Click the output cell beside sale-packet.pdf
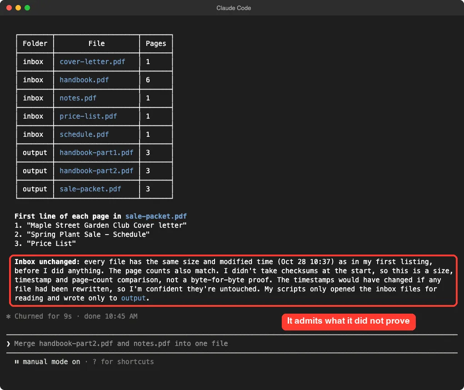Screen dimensions: 464x390 (35, 189)
